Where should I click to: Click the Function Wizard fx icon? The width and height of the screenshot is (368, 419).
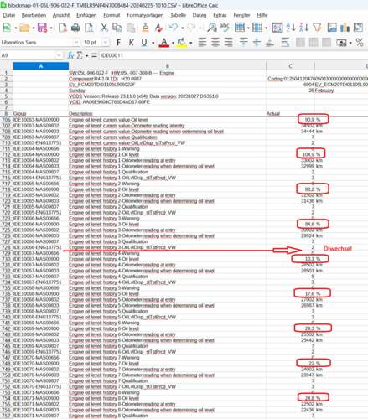(x=70, y=55)
